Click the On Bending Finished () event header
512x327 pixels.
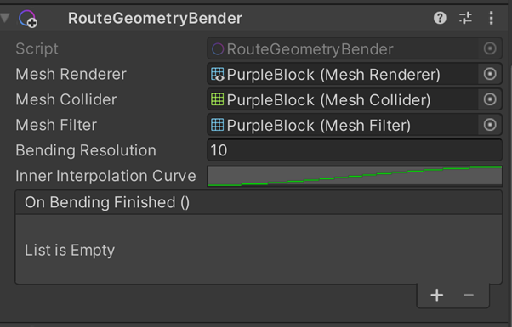pos(259,202)
